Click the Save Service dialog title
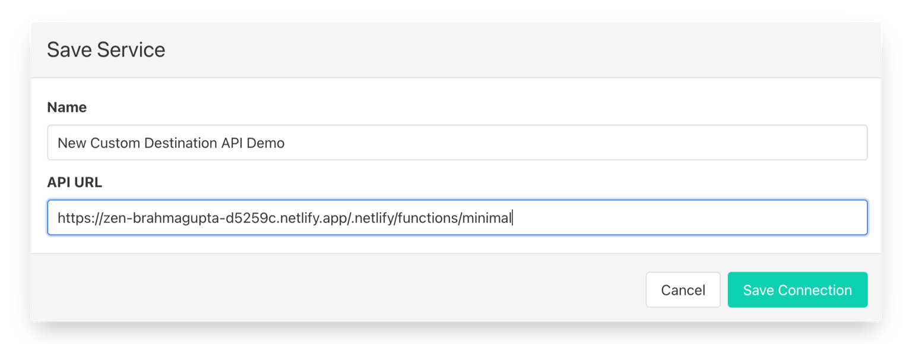This screenshot has width=912, height=344. click(106, 50)
